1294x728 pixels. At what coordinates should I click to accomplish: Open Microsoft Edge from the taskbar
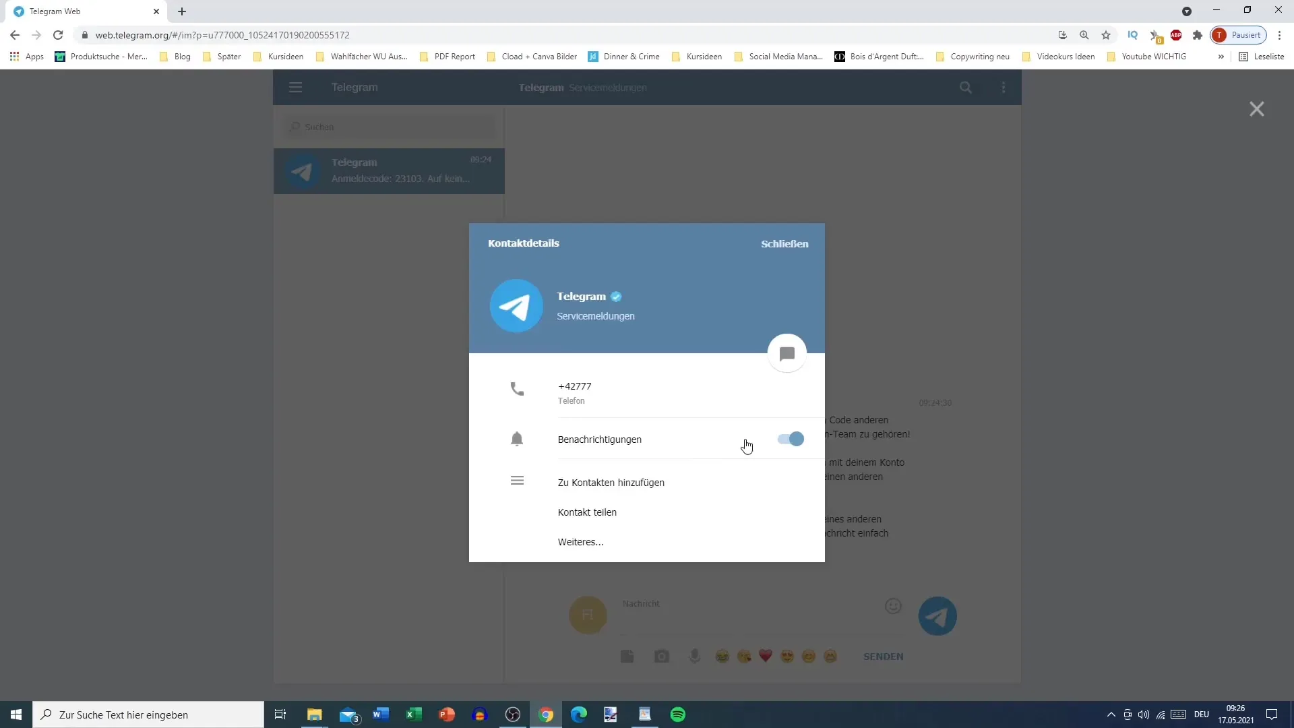click(x=579, y=715)
